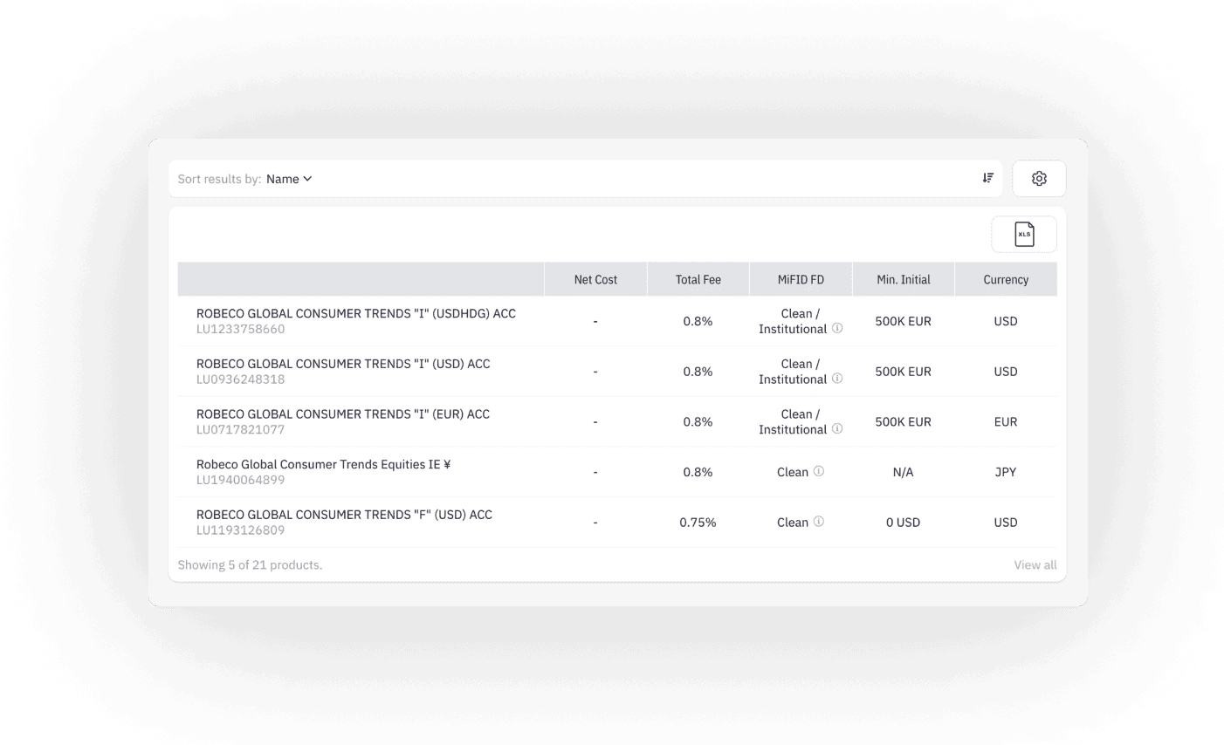Click the info icon in the LU1940064899 row

point(819,471)
